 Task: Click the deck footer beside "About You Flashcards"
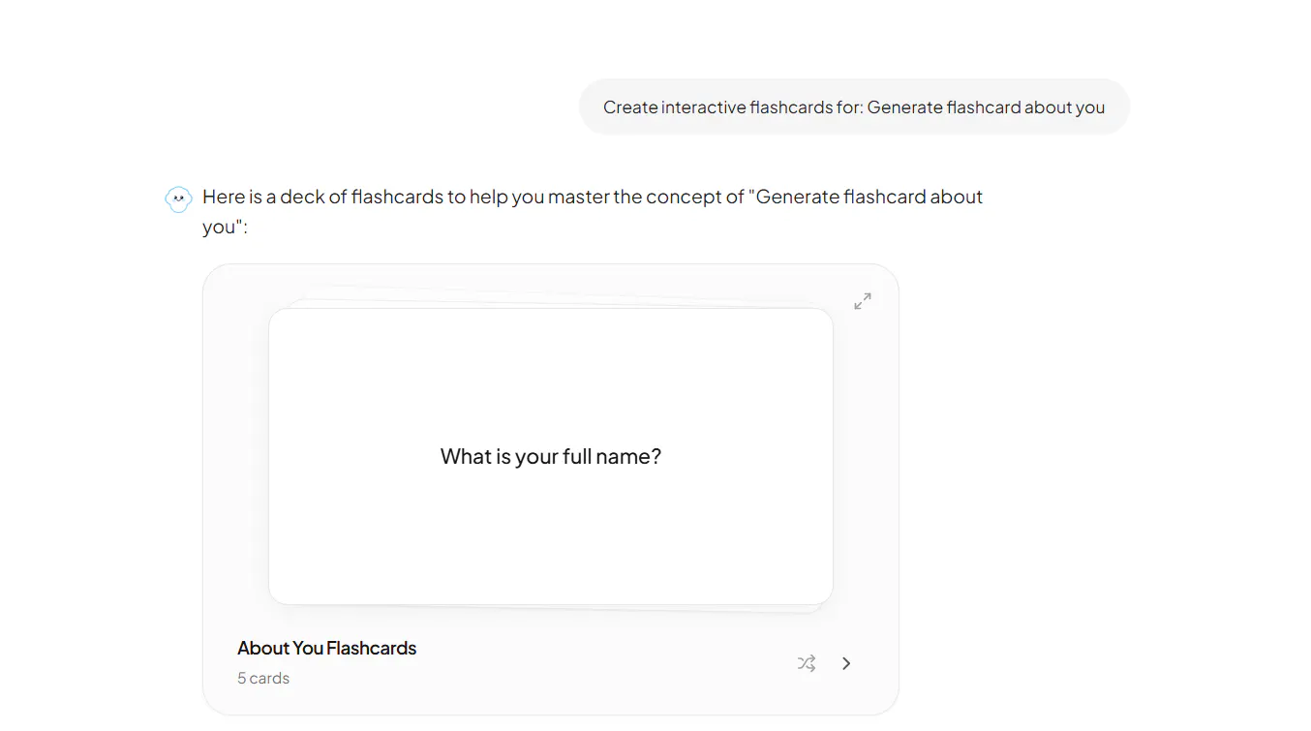tap(600, 662)
